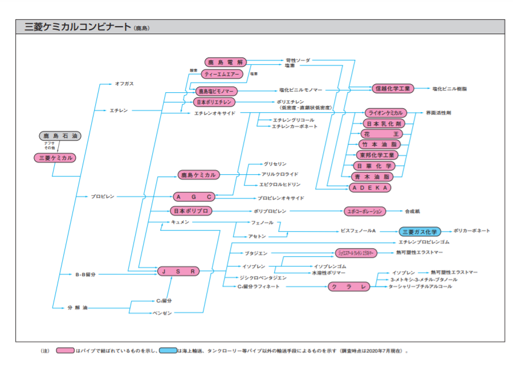Click the ベンゼン label

162,313
